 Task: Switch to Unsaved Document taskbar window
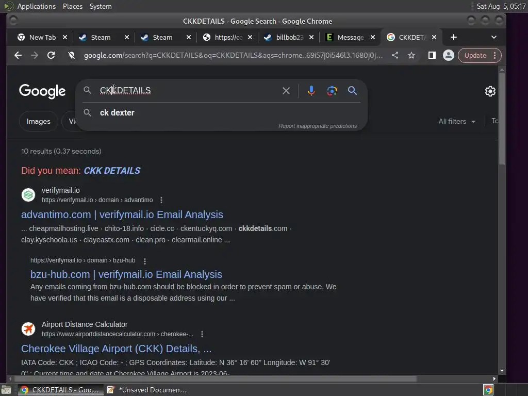coord(147,390)
